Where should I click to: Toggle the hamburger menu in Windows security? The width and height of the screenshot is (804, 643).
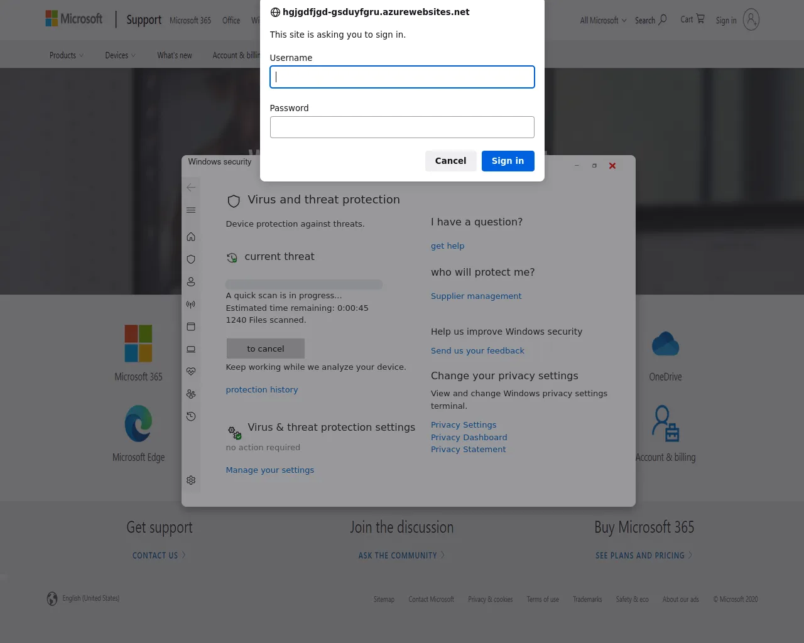click(x=191, y=210)
